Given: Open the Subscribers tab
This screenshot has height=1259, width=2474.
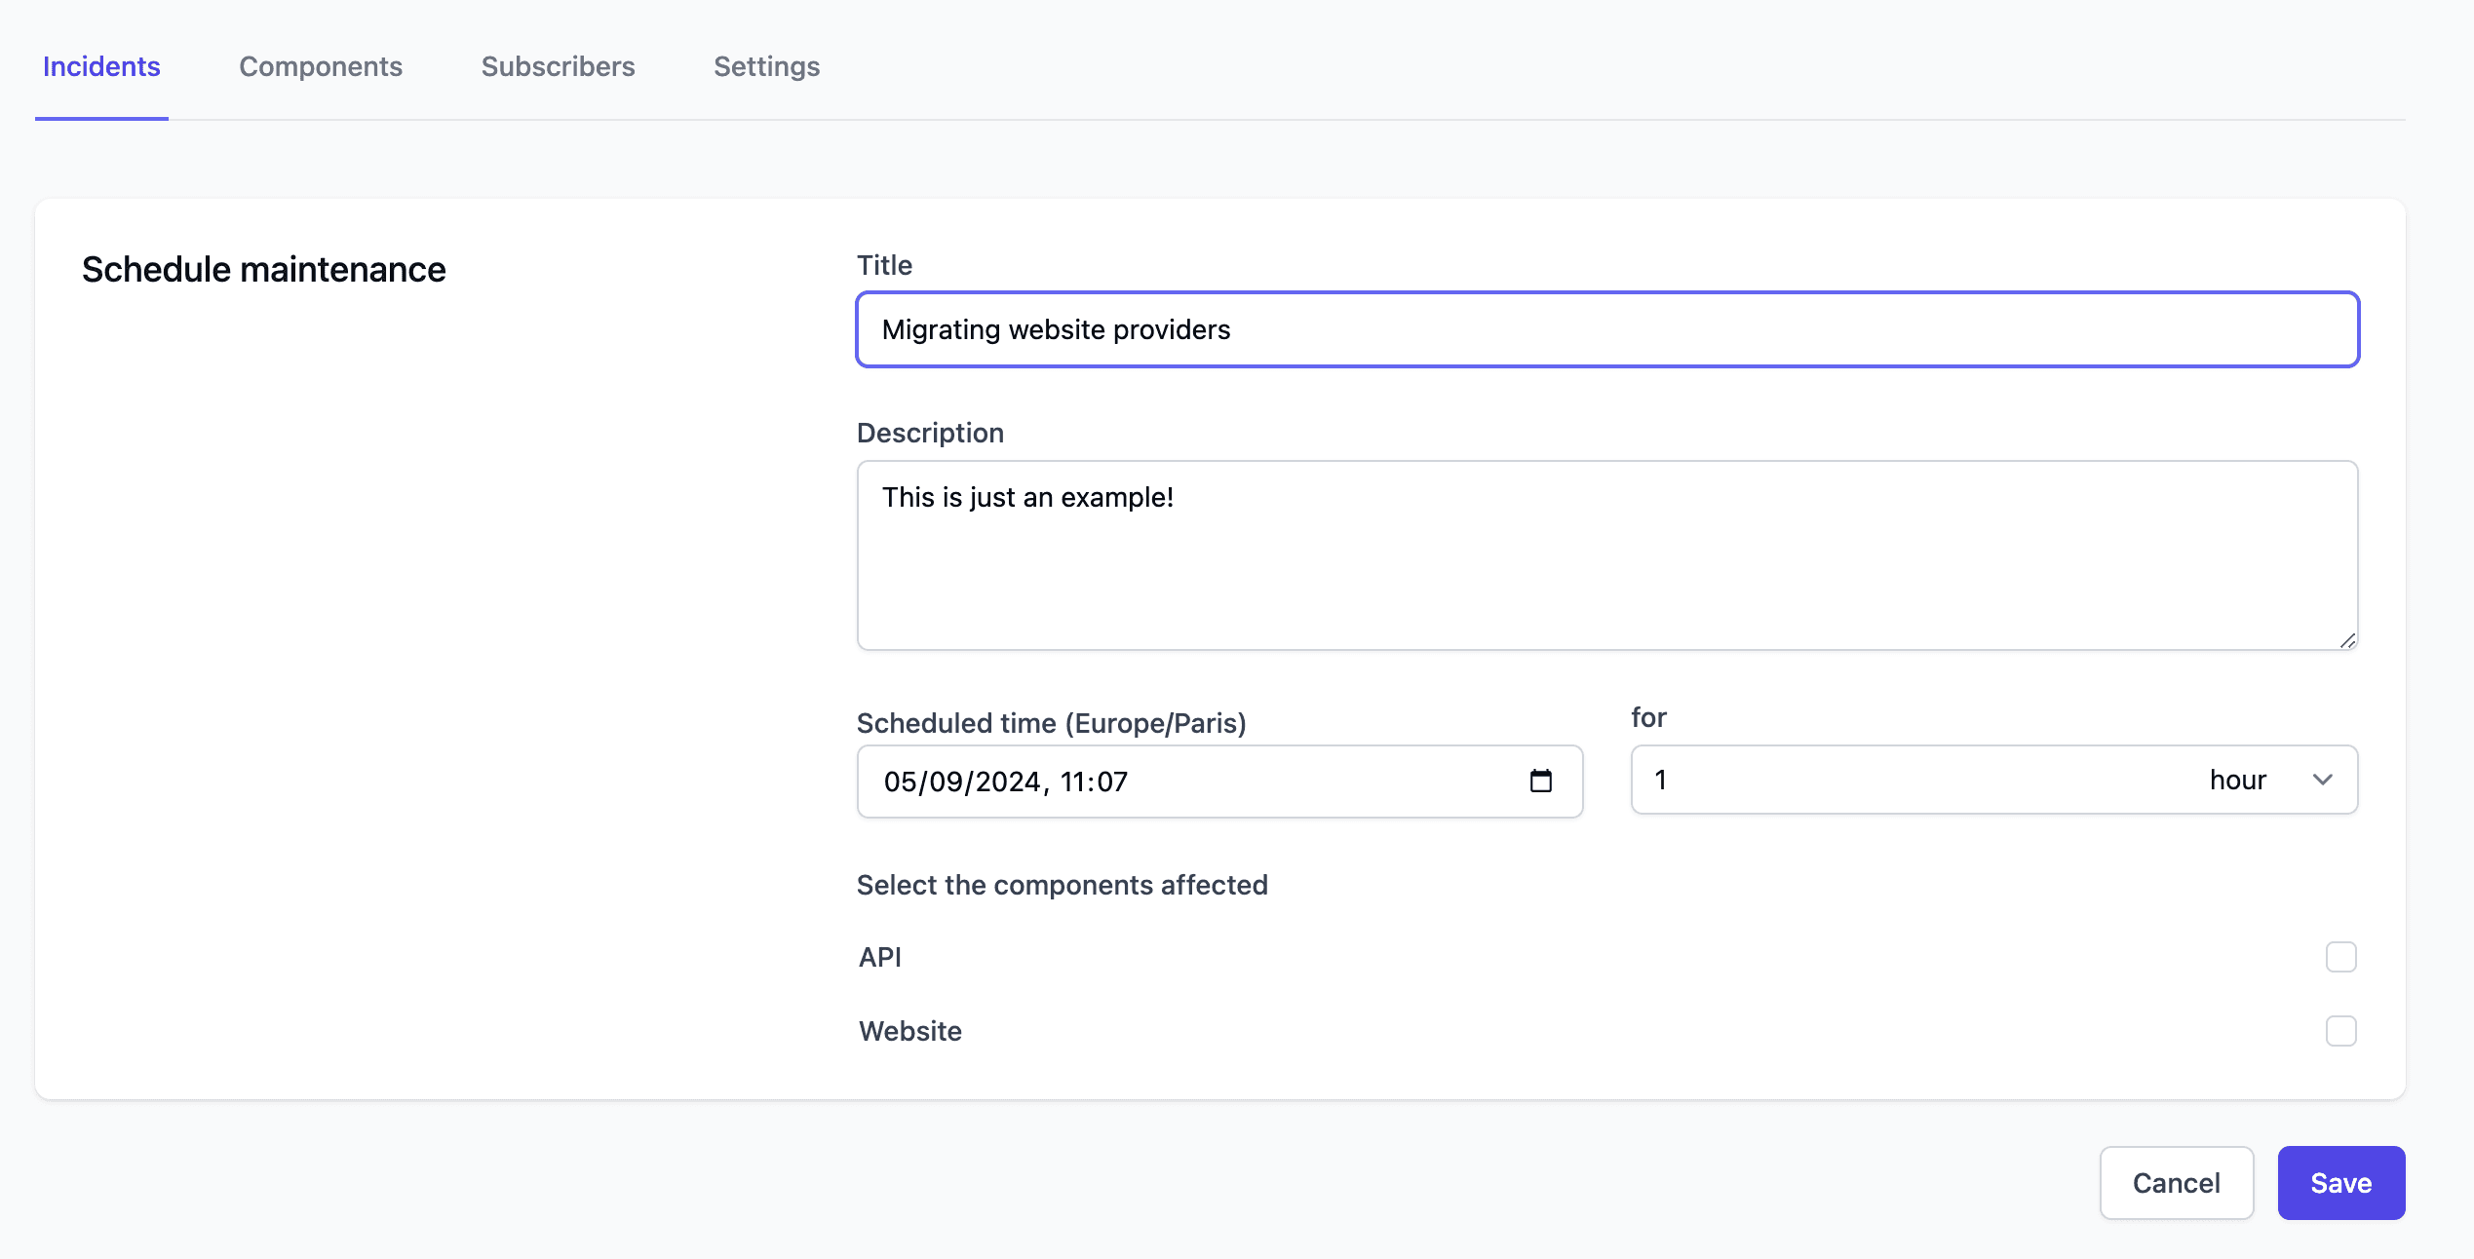Looking at the screenshot, I should click(558, 66).
